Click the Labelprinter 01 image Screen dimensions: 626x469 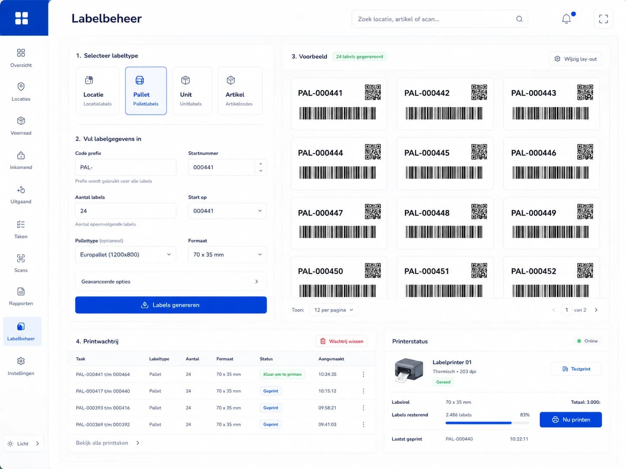(409, 371)
